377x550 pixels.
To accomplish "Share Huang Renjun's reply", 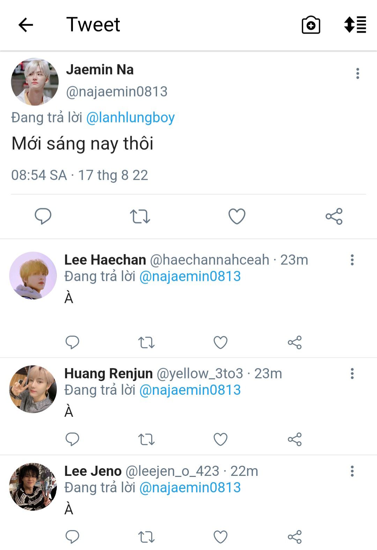I will [295, 439].
